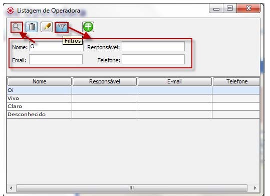Image resolution: width=270 pixels, height=196 pixels.
Task: Select the Claro row
Action: 133,106
